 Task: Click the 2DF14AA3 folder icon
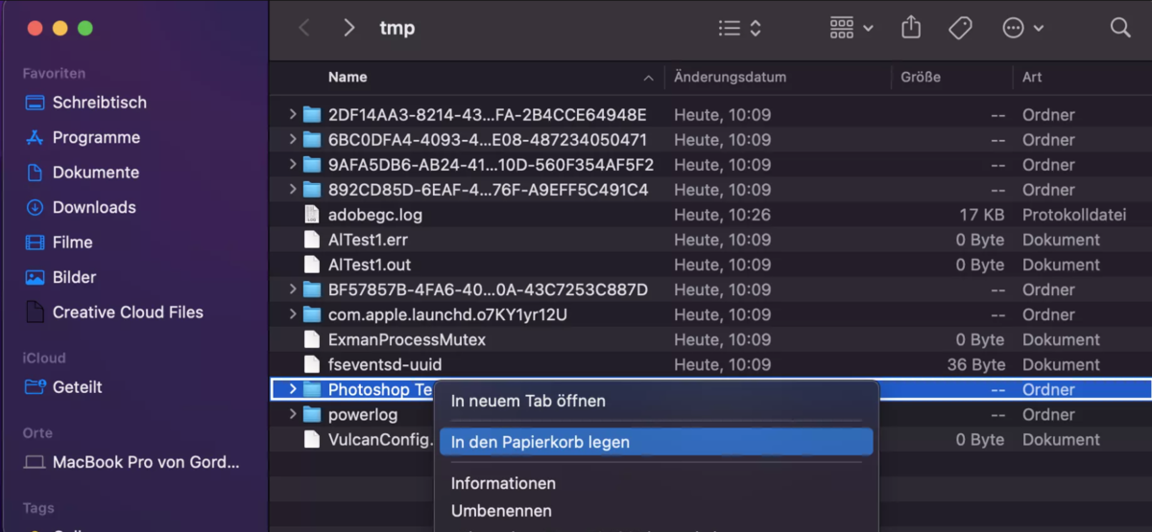coord(312,114)
